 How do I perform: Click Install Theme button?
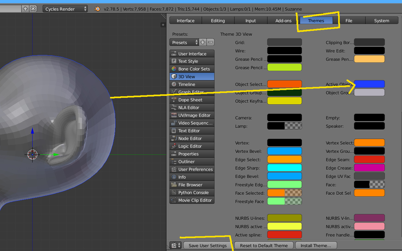(x=316, y=246)
